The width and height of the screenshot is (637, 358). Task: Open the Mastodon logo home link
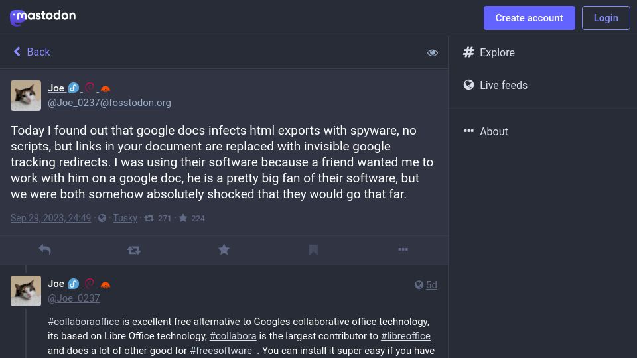42,17
